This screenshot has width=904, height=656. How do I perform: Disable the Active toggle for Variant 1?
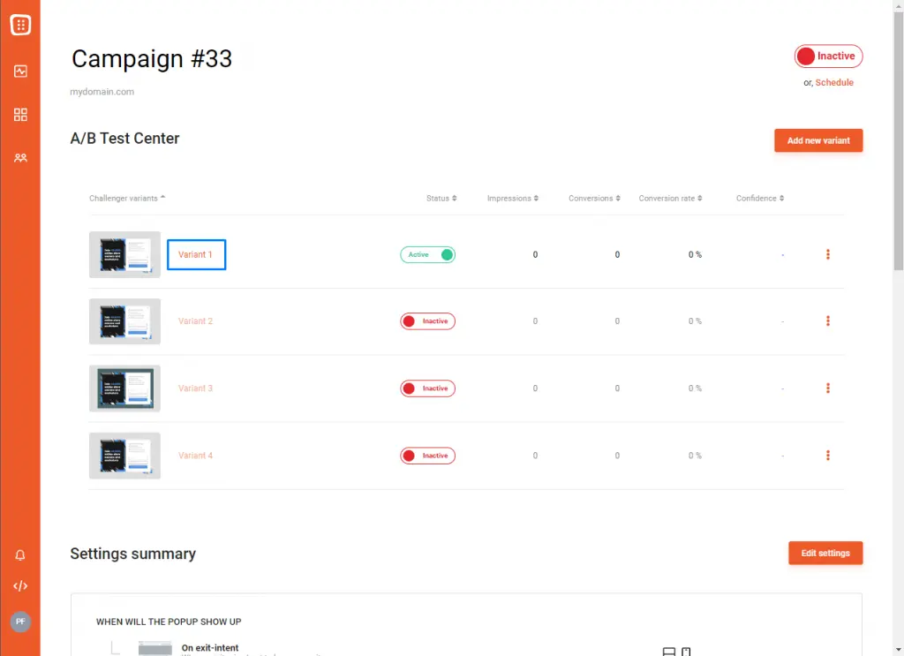click(x=428, y=254)
